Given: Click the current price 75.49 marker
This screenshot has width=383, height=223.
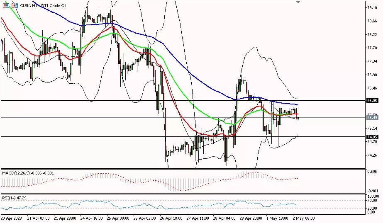Looking at the screenshot, I should (372, 118).
